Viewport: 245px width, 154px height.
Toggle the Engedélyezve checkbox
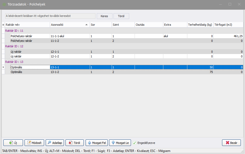click(x=135, y=143)
